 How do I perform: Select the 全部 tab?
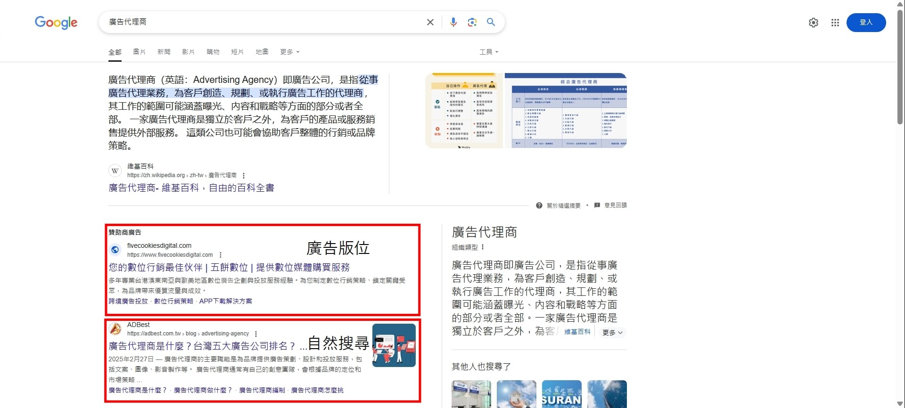115,52
